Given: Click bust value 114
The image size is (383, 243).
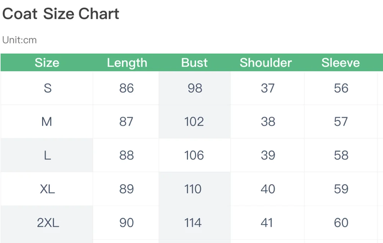Looking at the screenshot, I should click(x=193, y=223).
